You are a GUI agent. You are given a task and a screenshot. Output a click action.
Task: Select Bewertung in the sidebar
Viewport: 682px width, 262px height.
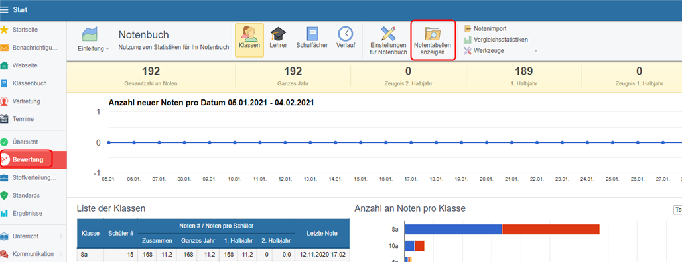27,159
